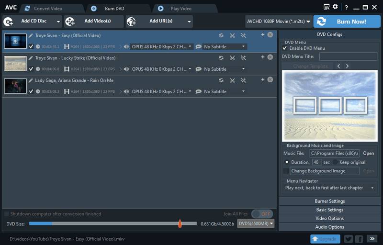Click the refresh icon on Easy video row

pos(221,35)
